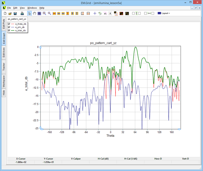
Task: Click the Hide side tab
Action: tap(4, 92)
